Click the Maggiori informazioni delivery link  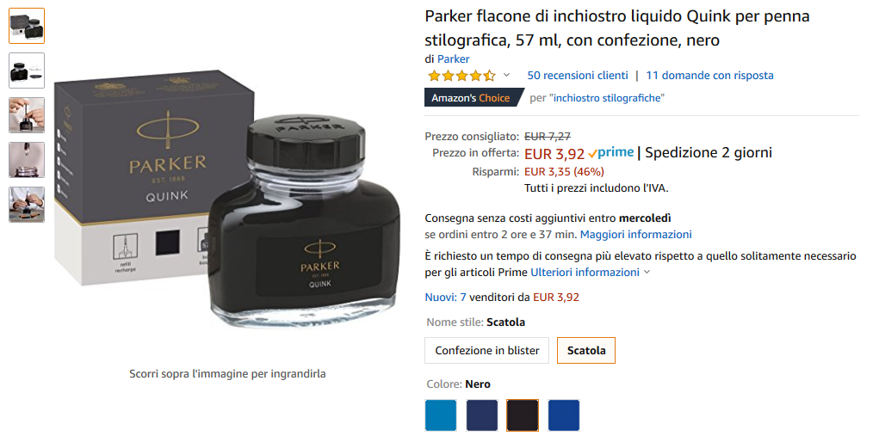(635, 235)
